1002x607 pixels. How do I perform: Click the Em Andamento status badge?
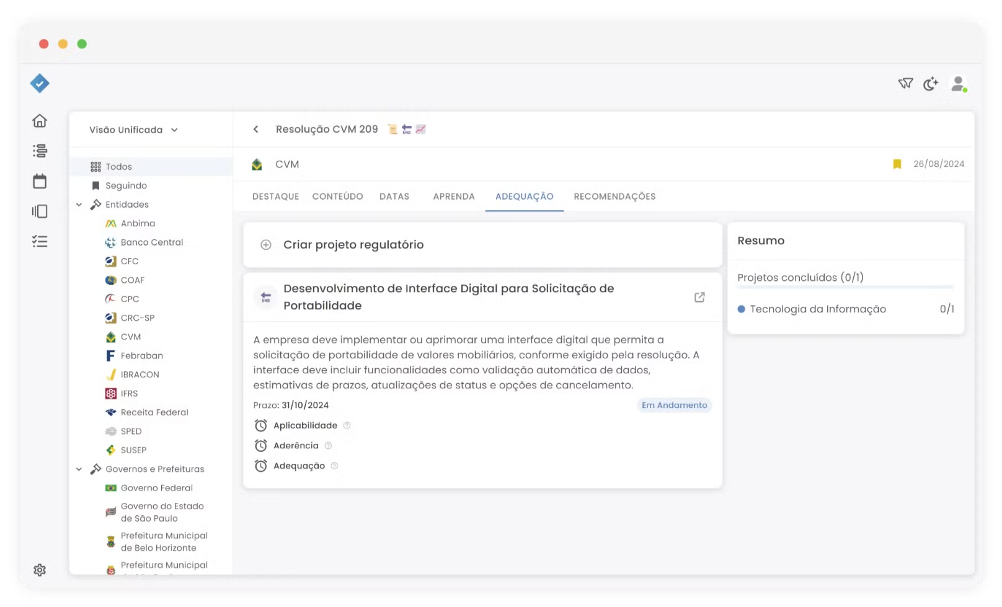(675, 405)
